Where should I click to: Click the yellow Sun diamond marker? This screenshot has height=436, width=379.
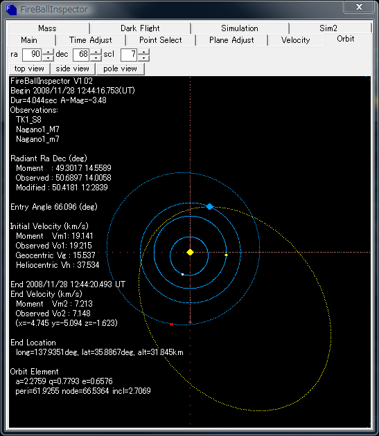coord(191,252)
